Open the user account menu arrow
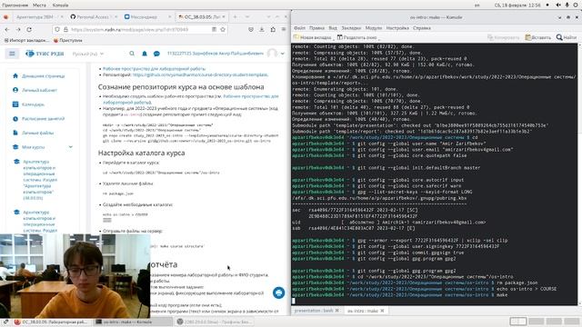This screenshot has height=327, width=582. [x=283, y=54]
